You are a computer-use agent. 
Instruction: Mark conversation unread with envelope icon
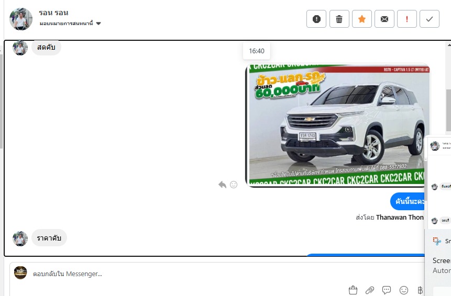coord(384,19)
